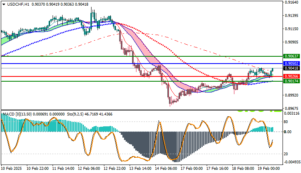Click the 0.00 MACD zero level label

click(288, 132)
